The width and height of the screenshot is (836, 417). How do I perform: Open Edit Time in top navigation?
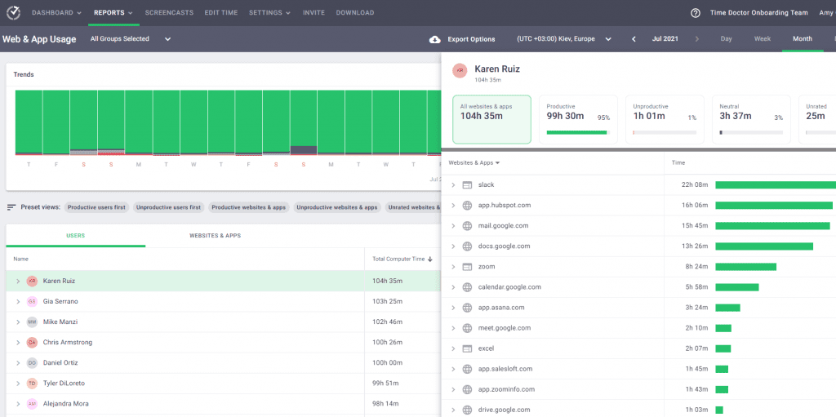pyautogui.click(x=221, y=13)
